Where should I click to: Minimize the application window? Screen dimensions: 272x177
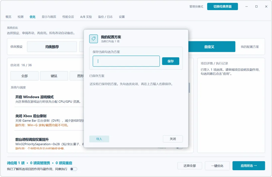247,7
